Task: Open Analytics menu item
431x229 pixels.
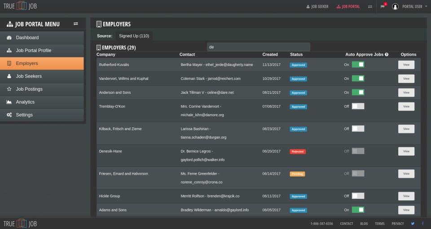Action: pos(42,102)
